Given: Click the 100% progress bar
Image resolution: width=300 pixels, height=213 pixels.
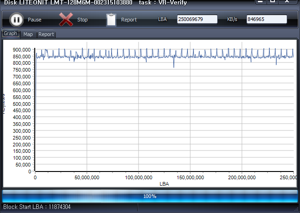Looking at the screenshot, I should (x=150, y=196).
